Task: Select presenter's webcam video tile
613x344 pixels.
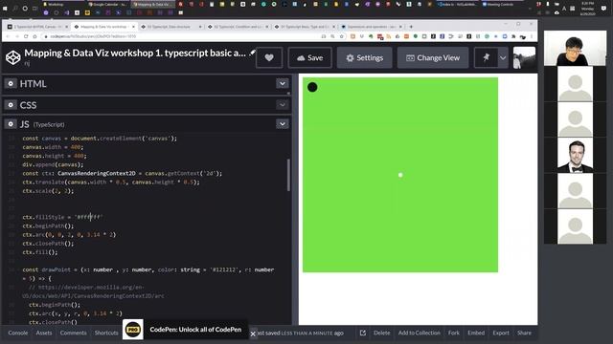Action: point(575,48)
